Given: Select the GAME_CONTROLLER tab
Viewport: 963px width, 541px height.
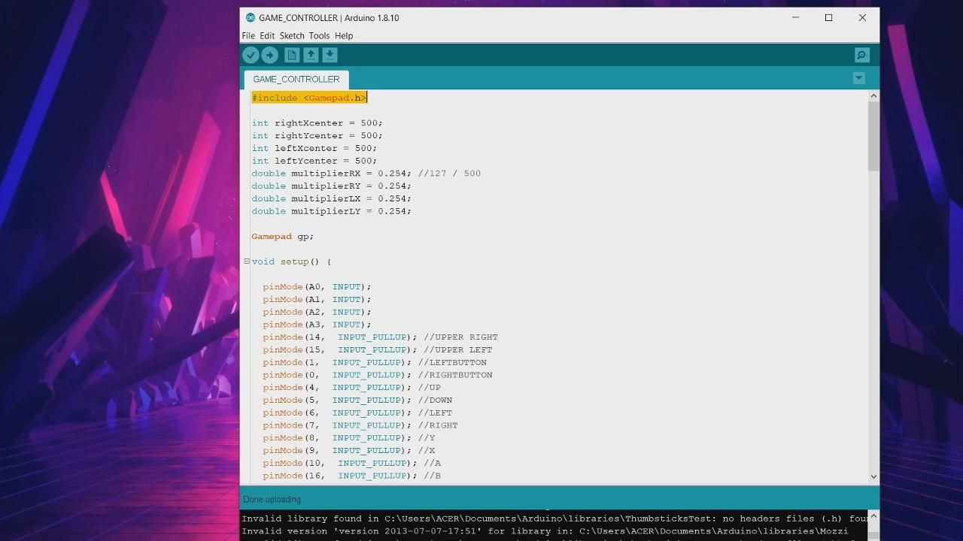Looking at the screenshot, I should coord(296,79).
